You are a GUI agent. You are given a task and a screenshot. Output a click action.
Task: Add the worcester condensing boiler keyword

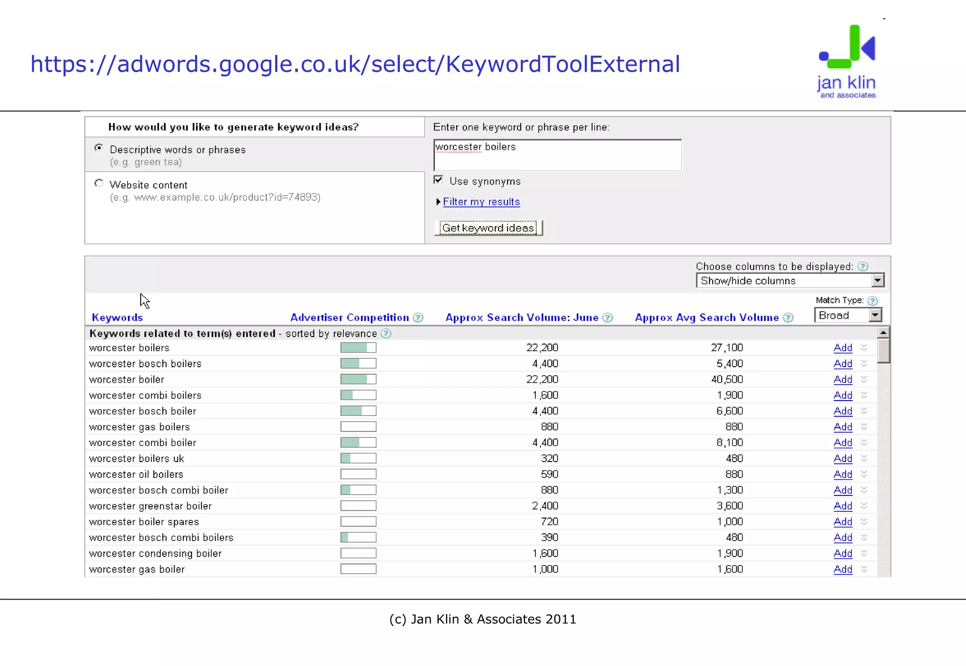point(843,553)
